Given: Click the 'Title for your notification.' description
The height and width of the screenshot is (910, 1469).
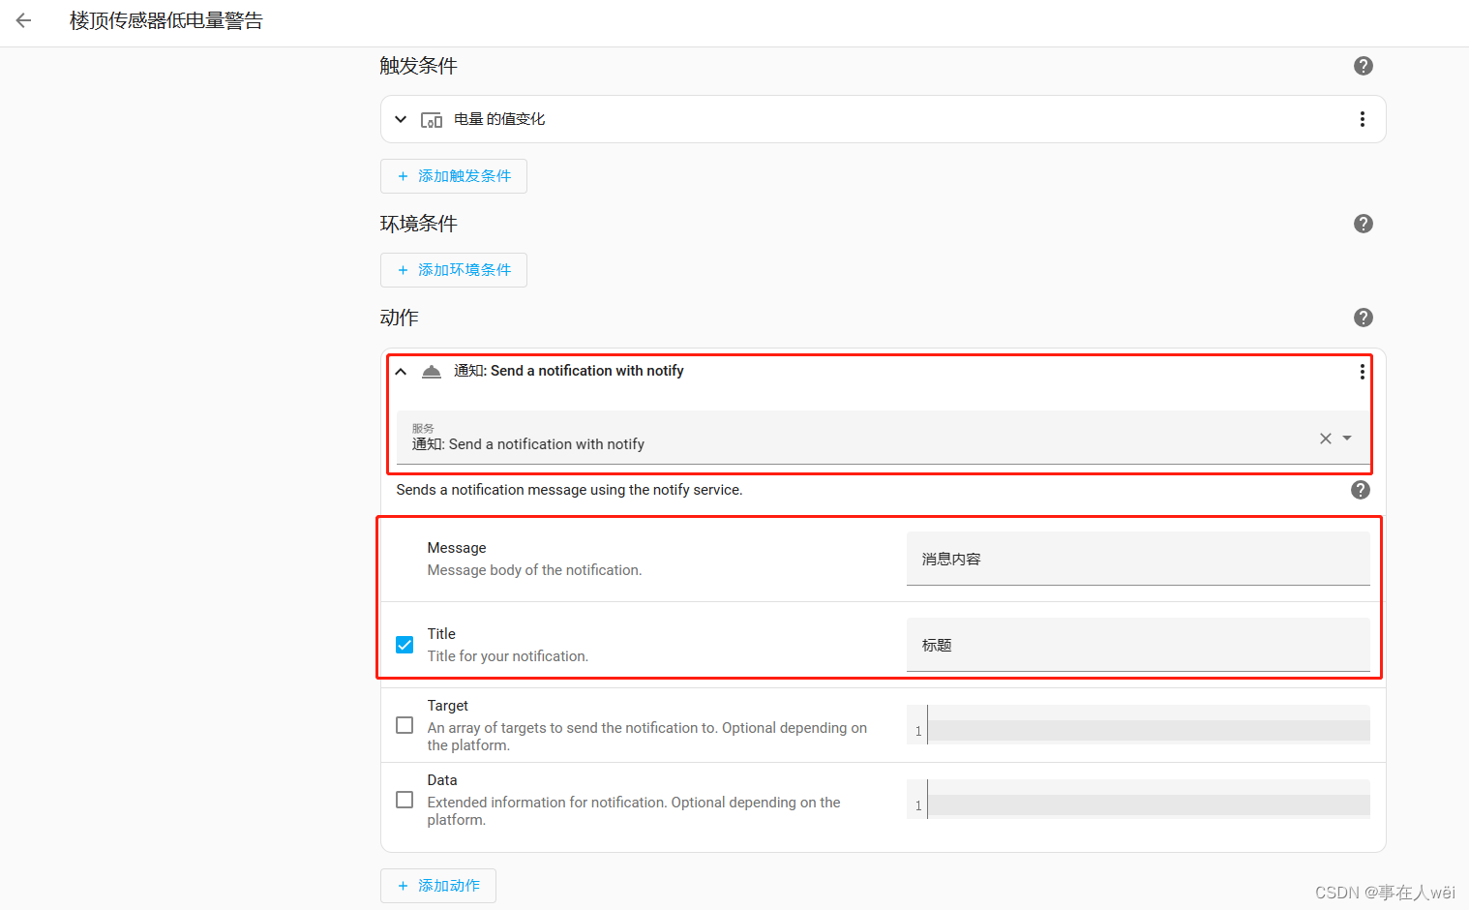Looking at the screenshot, I should pos(507,656).
